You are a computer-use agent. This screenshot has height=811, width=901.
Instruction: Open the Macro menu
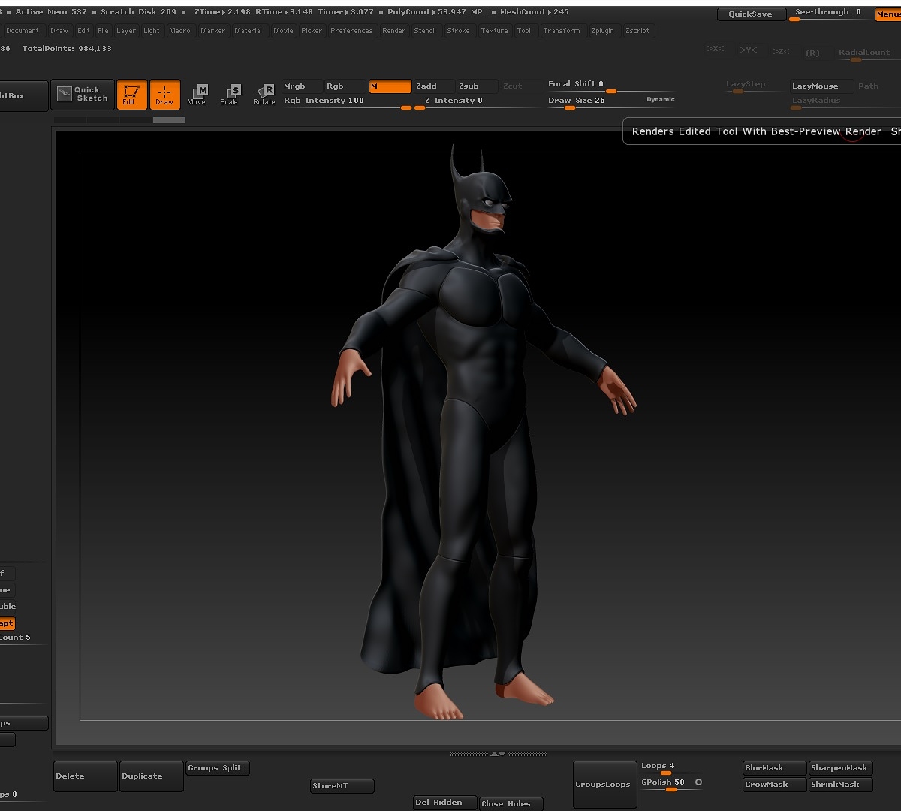click(x=180, y=31)
